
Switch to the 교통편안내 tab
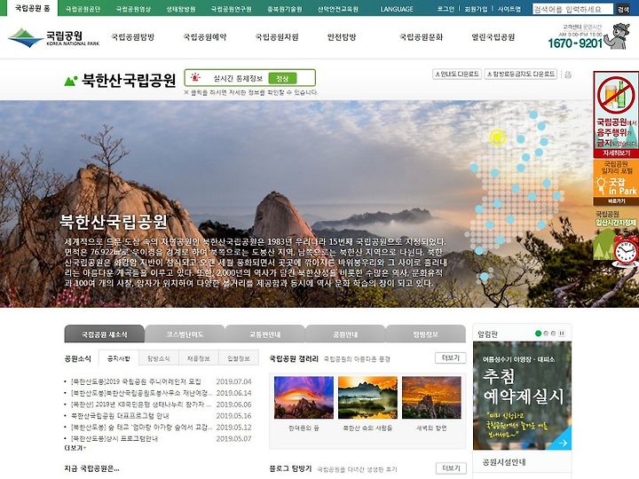pos(264,334)
